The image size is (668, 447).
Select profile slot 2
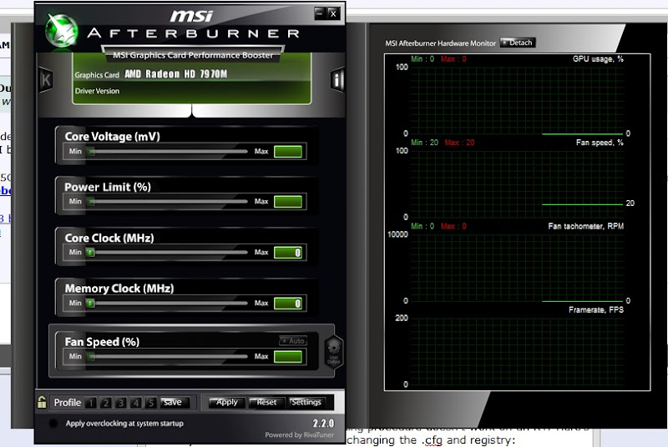106,403
